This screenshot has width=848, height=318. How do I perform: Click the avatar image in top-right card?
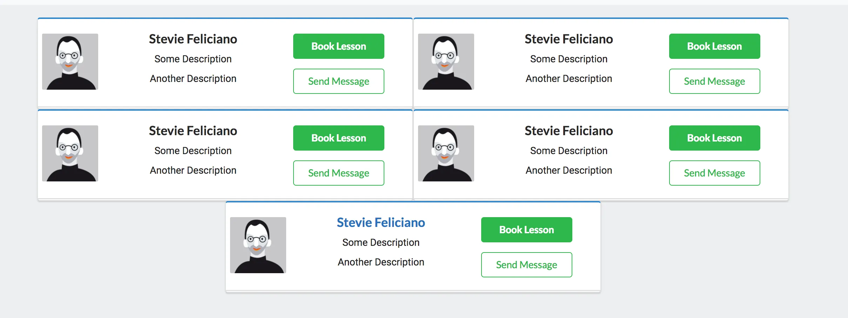coord(446,62)
